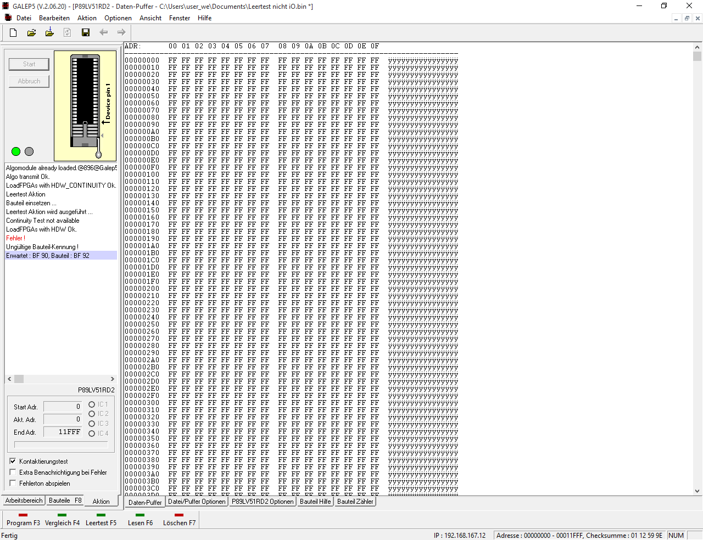
Task: Open the Bearbeiten menu
Action: pyautogui.click(x=54, y=18)
